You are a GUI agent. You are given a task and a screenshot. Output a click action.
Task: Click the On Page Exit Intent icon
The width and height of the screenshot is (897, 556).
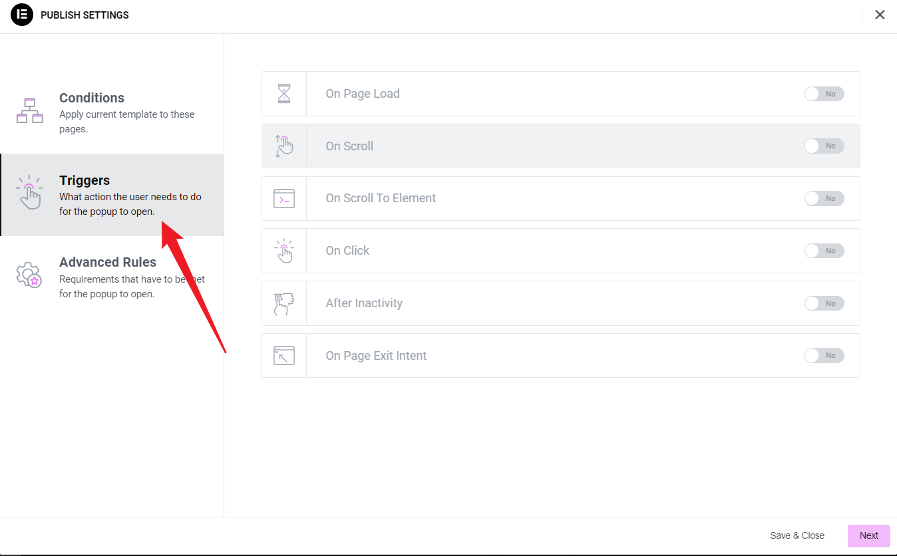(284, 356)
